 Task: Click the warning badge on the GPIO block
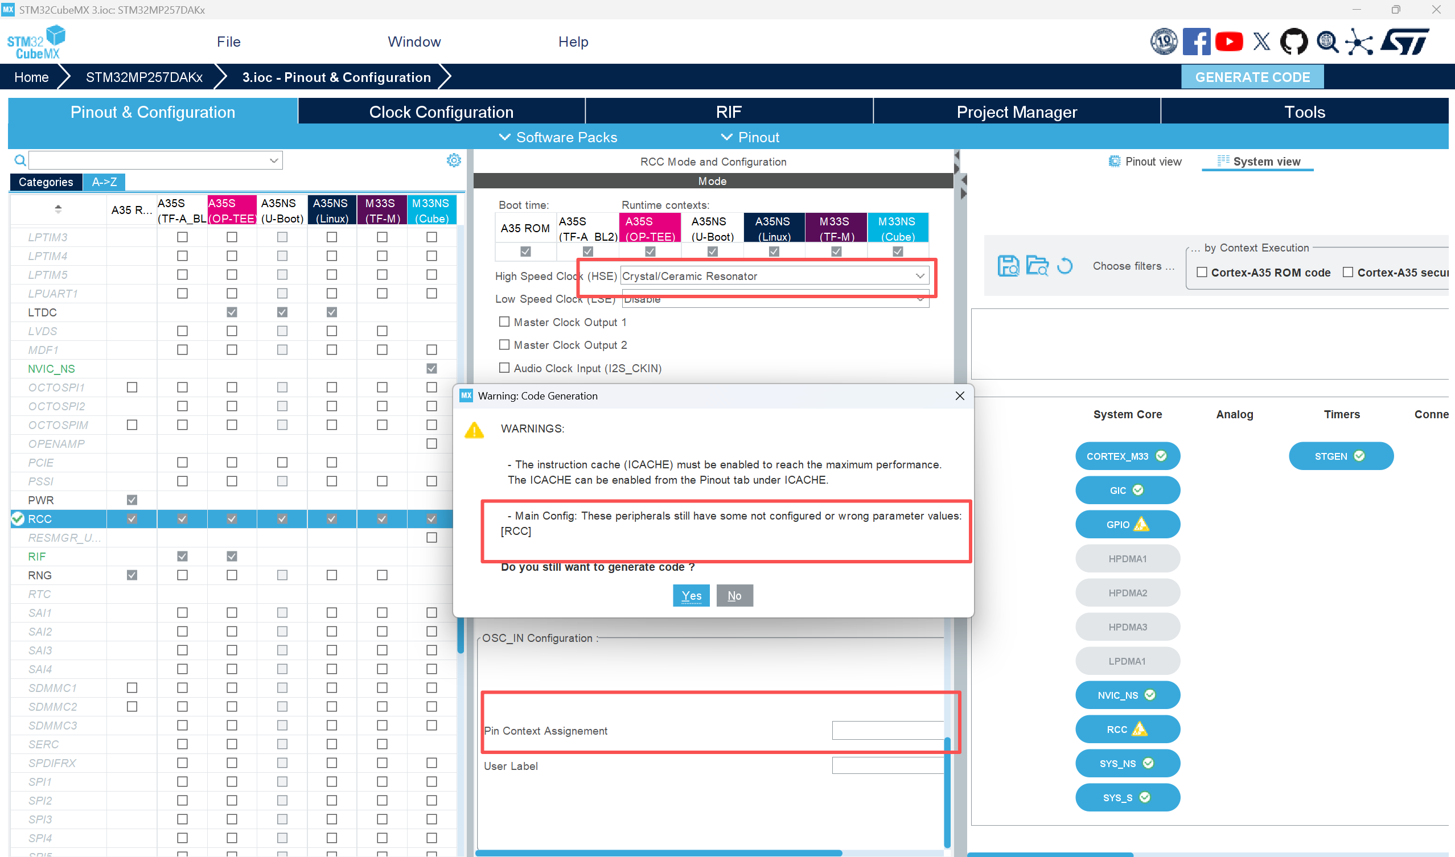[x=1141, y=524]
